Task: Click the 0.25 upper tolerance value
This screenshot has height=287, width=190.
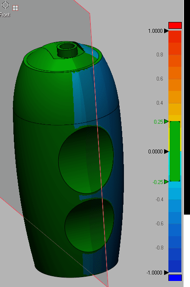Action: 158,122
